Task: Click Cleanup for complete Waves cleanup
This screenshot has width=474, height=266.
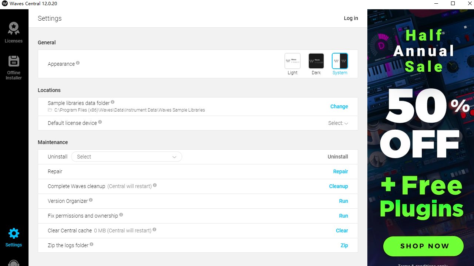Action: pos(338,186)
